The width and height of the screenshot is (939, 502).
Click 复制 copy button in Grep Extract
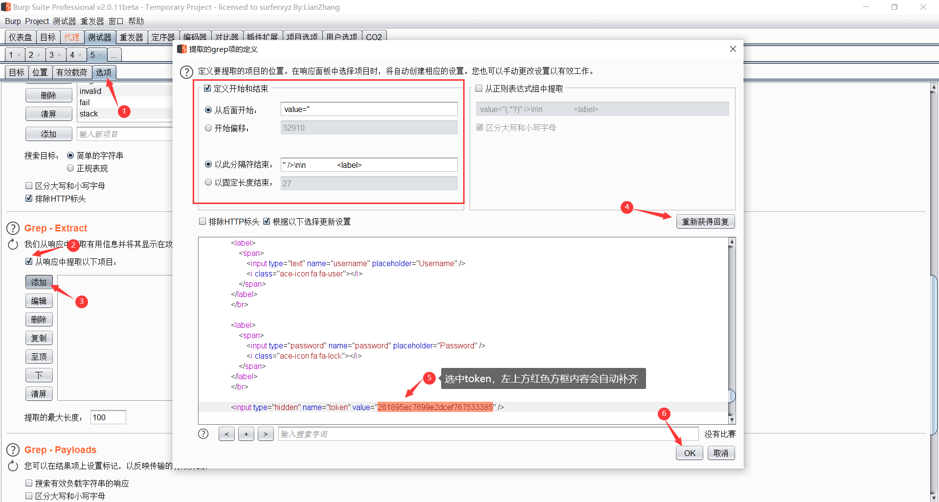click(x=39, y=338)
